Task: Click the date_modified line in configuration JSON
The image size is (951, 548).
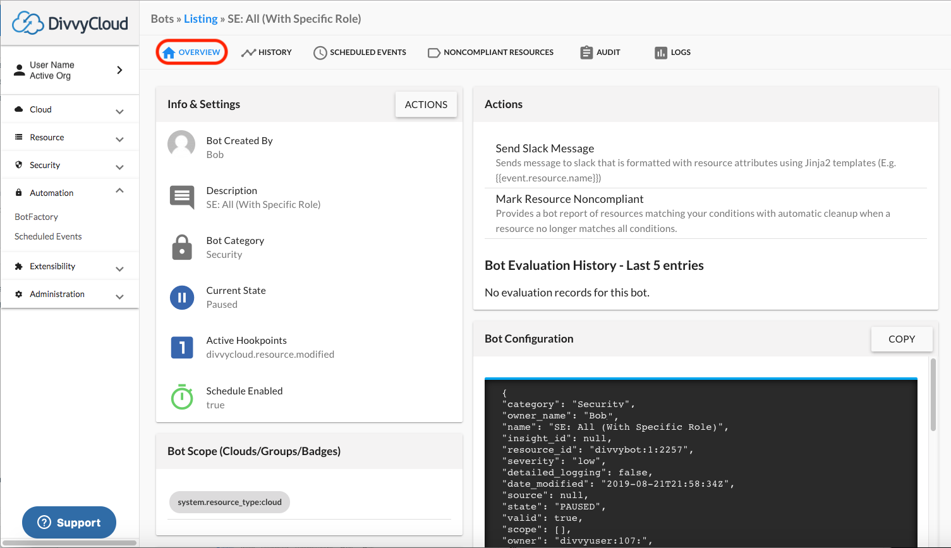Action: (619, 484)
